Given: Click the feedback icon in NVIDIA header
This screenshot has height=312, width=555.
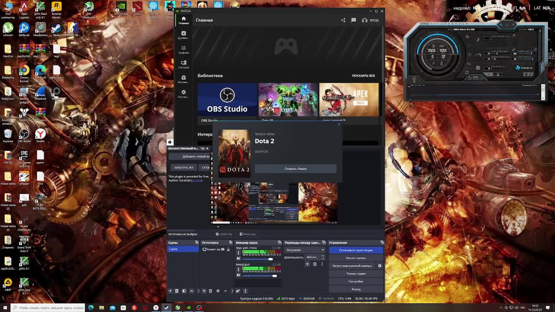Looking at the screenshot, I should click(x=353, y=20).
